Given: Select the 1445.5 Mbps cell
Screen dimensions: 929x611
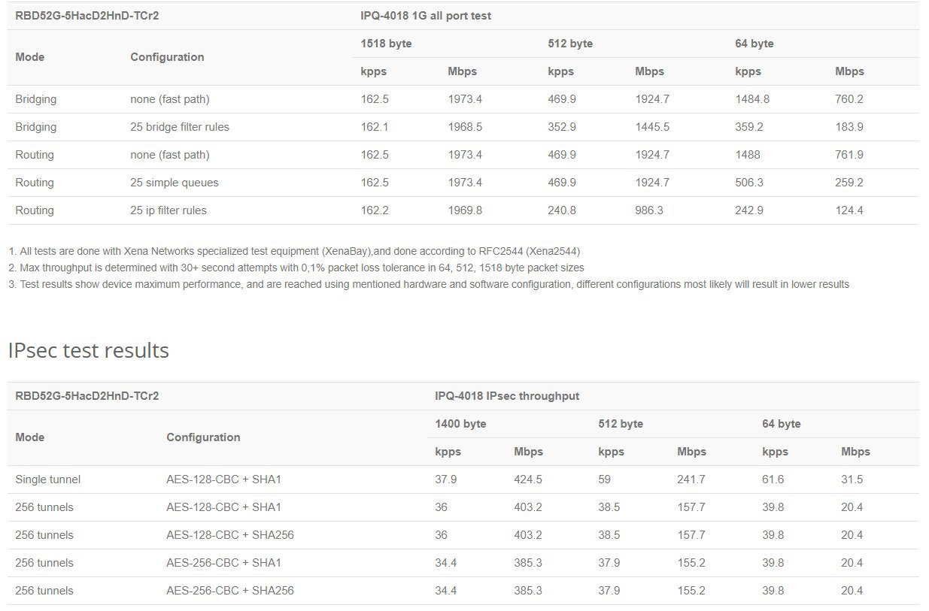Looking at the screenshot, I should 652,127.
